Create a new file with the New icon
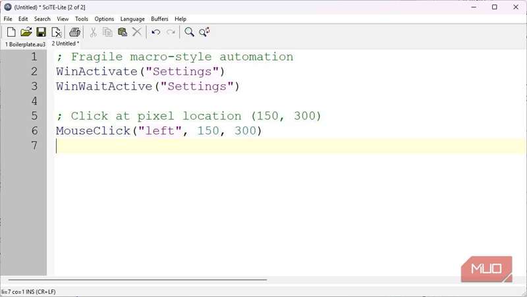The height and width of the screenshot is (297, 527). click(x=11, y=32)
